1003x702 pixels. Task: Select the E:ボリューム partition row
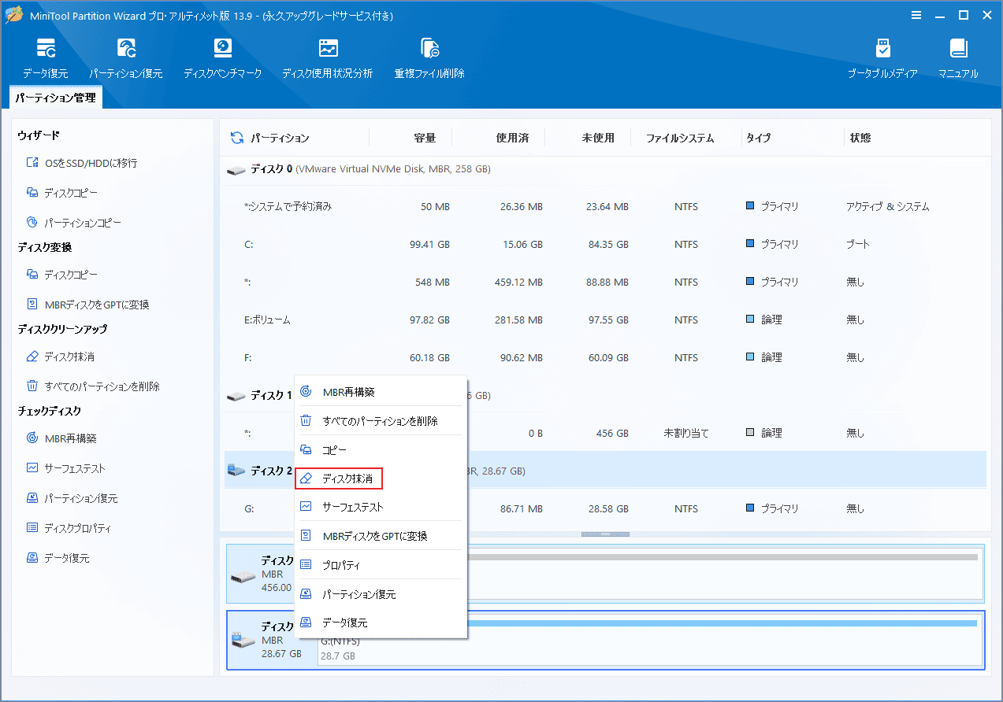(x=605, y=320)
